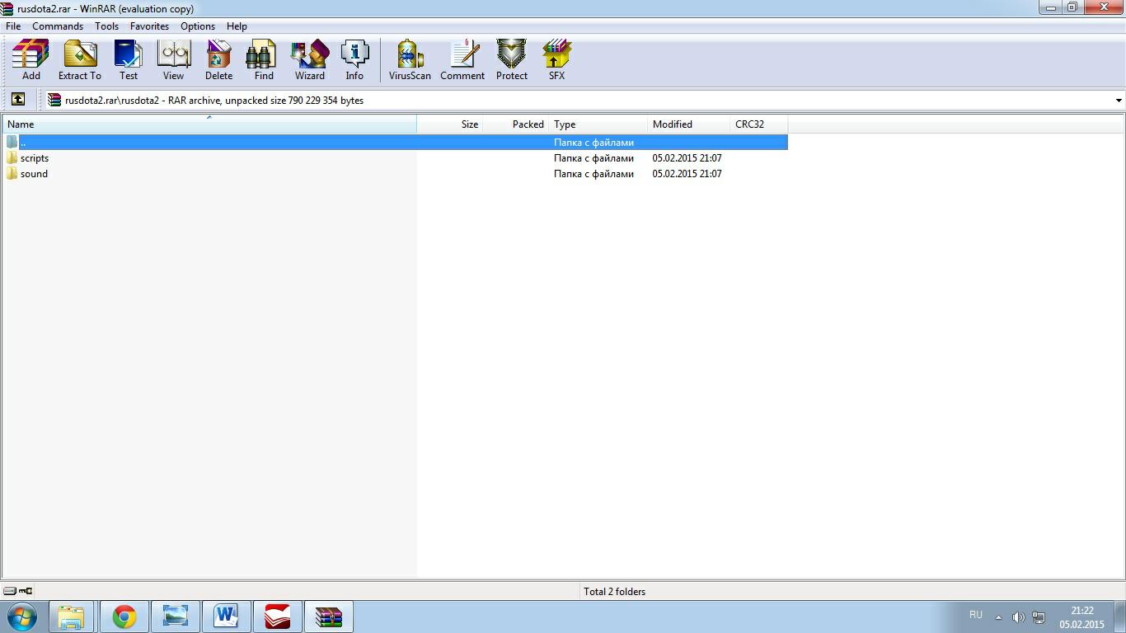This screenshot has width=1126, height=633.
Task: Open the Favorites menu
Action: pyautogui.click(x=149, y=26)
